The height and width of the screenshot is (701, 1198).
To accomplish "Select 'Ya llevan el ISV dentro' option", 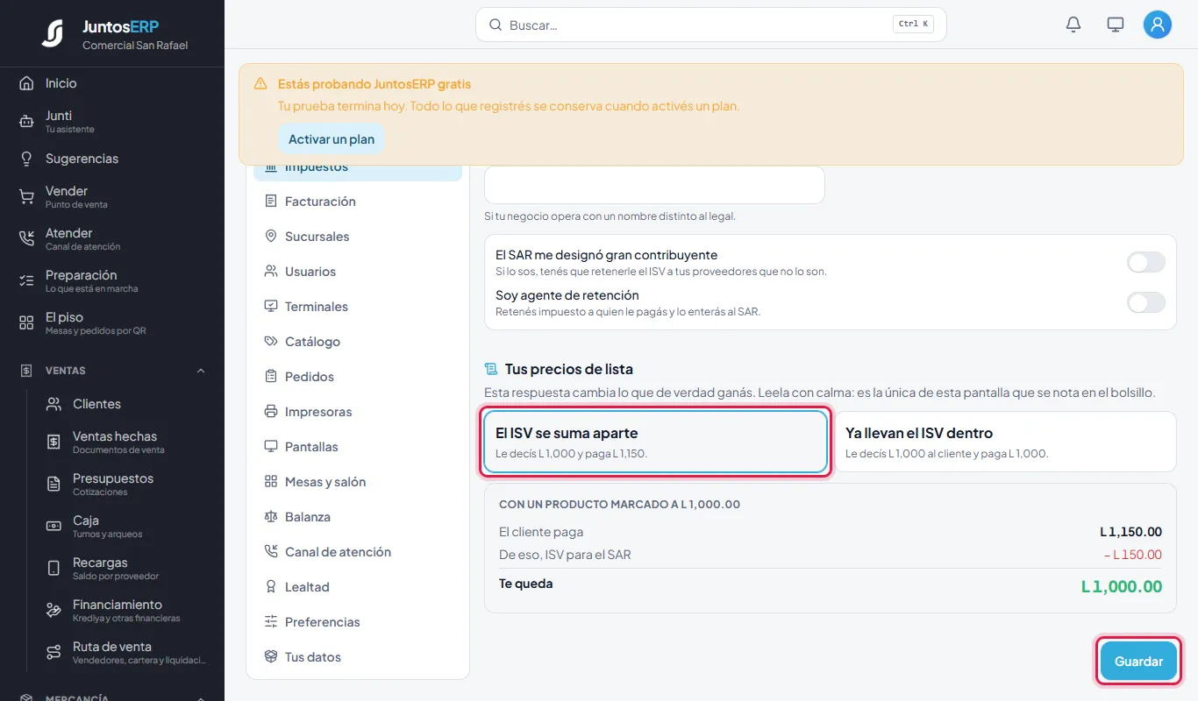I will click(x=1005, y=442).
